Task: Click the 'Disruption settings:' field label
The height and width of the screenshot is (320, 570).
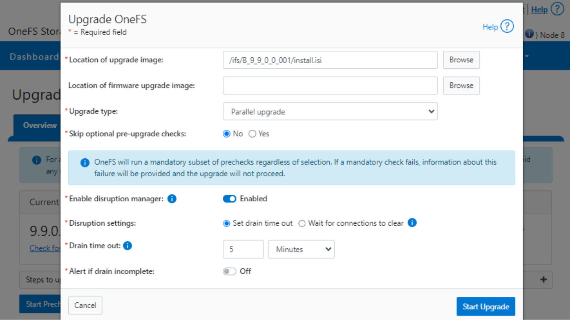Action: 103,223
